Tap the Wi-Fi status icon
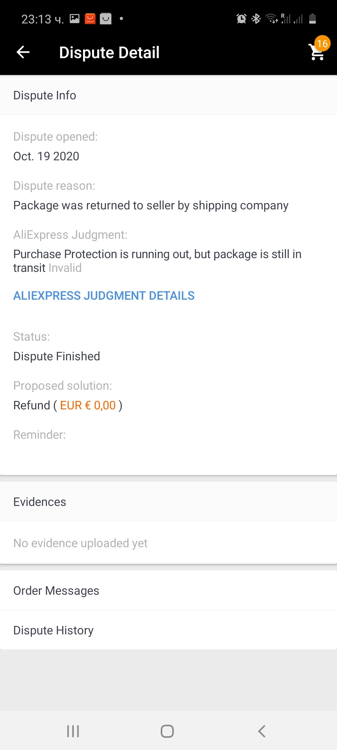 pos(271,19)
